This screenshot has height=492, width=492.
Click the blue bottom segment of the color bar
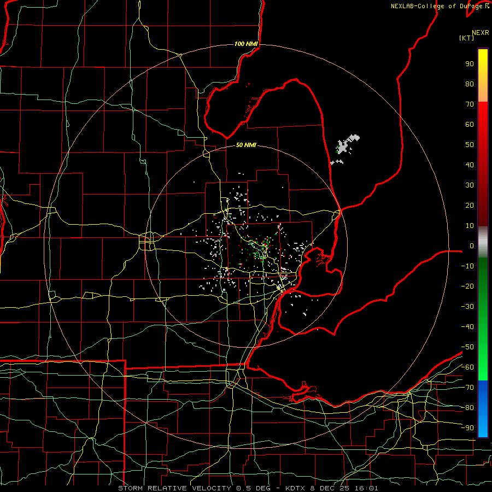click(483, 408)
